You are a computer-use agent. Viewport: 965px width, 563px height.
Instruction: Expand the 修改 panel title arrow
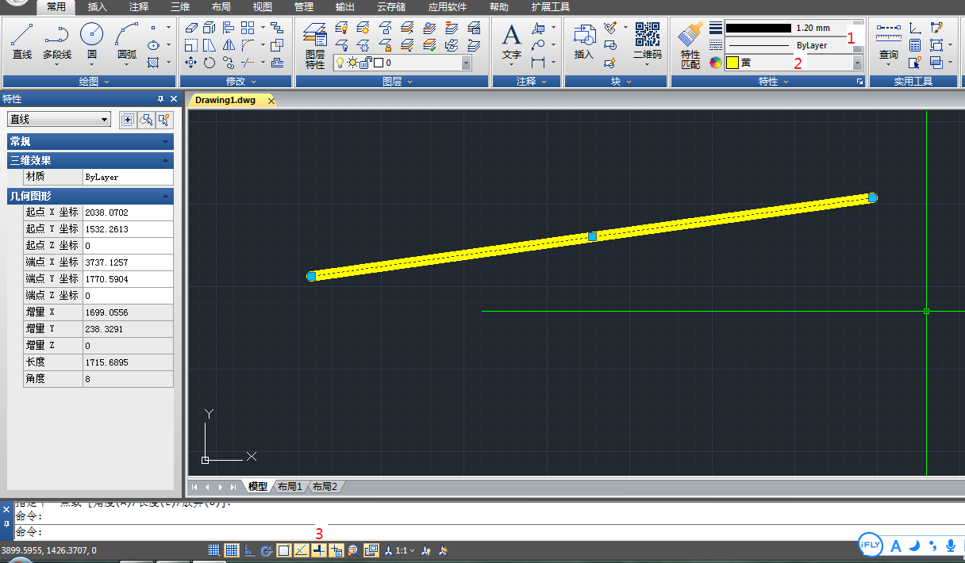(x=254, y=82)
